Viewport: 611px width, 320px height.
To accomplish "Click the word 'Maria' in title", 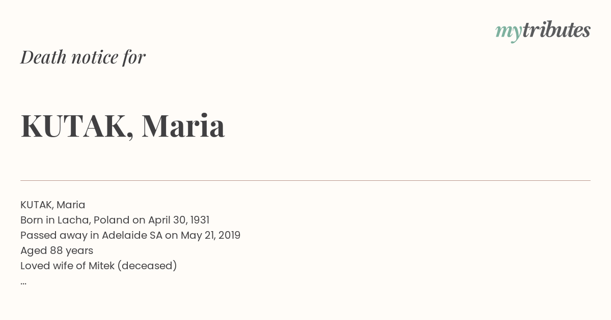I will 183,126.
